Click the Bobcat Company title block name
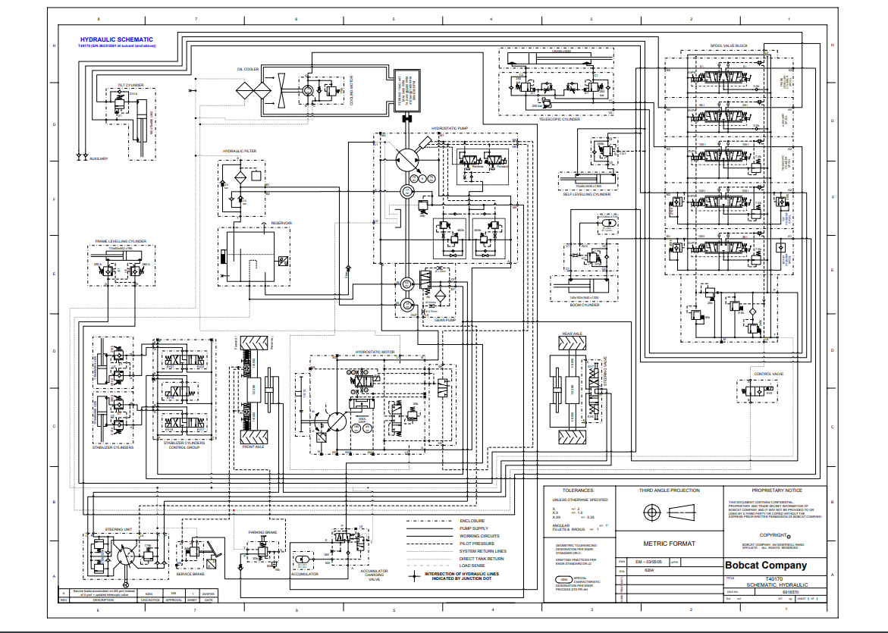The width and height of the screenshot is (888, 633). 765,566
